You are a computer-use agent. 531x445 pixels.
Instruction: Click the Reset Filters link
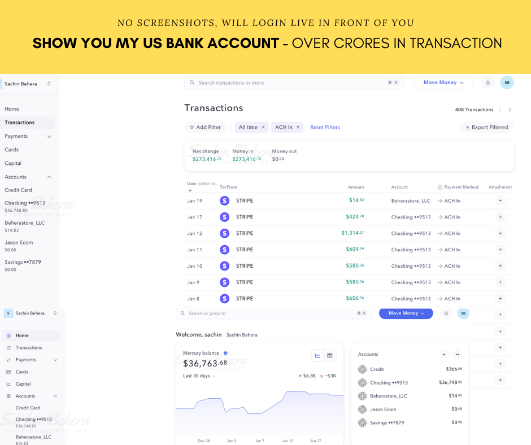coord(325,128)
